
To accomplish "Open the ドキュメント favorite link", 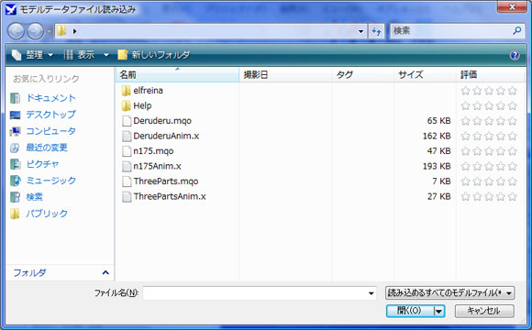I will point(50,98).
